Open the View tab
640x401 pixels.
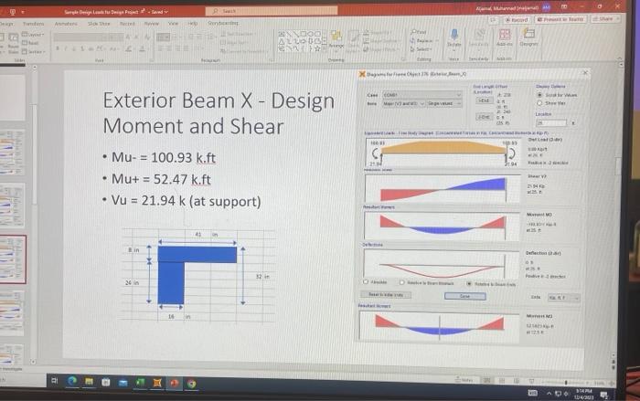(x=173, y=24)
